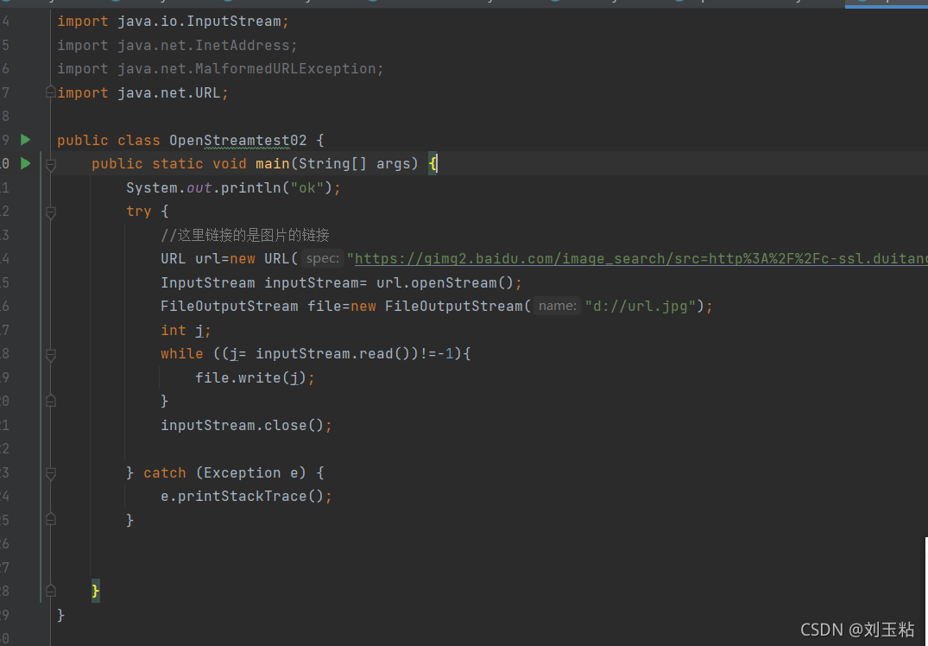
Task: Place cursor on the Chinese comment line
Action: (245, 236)
